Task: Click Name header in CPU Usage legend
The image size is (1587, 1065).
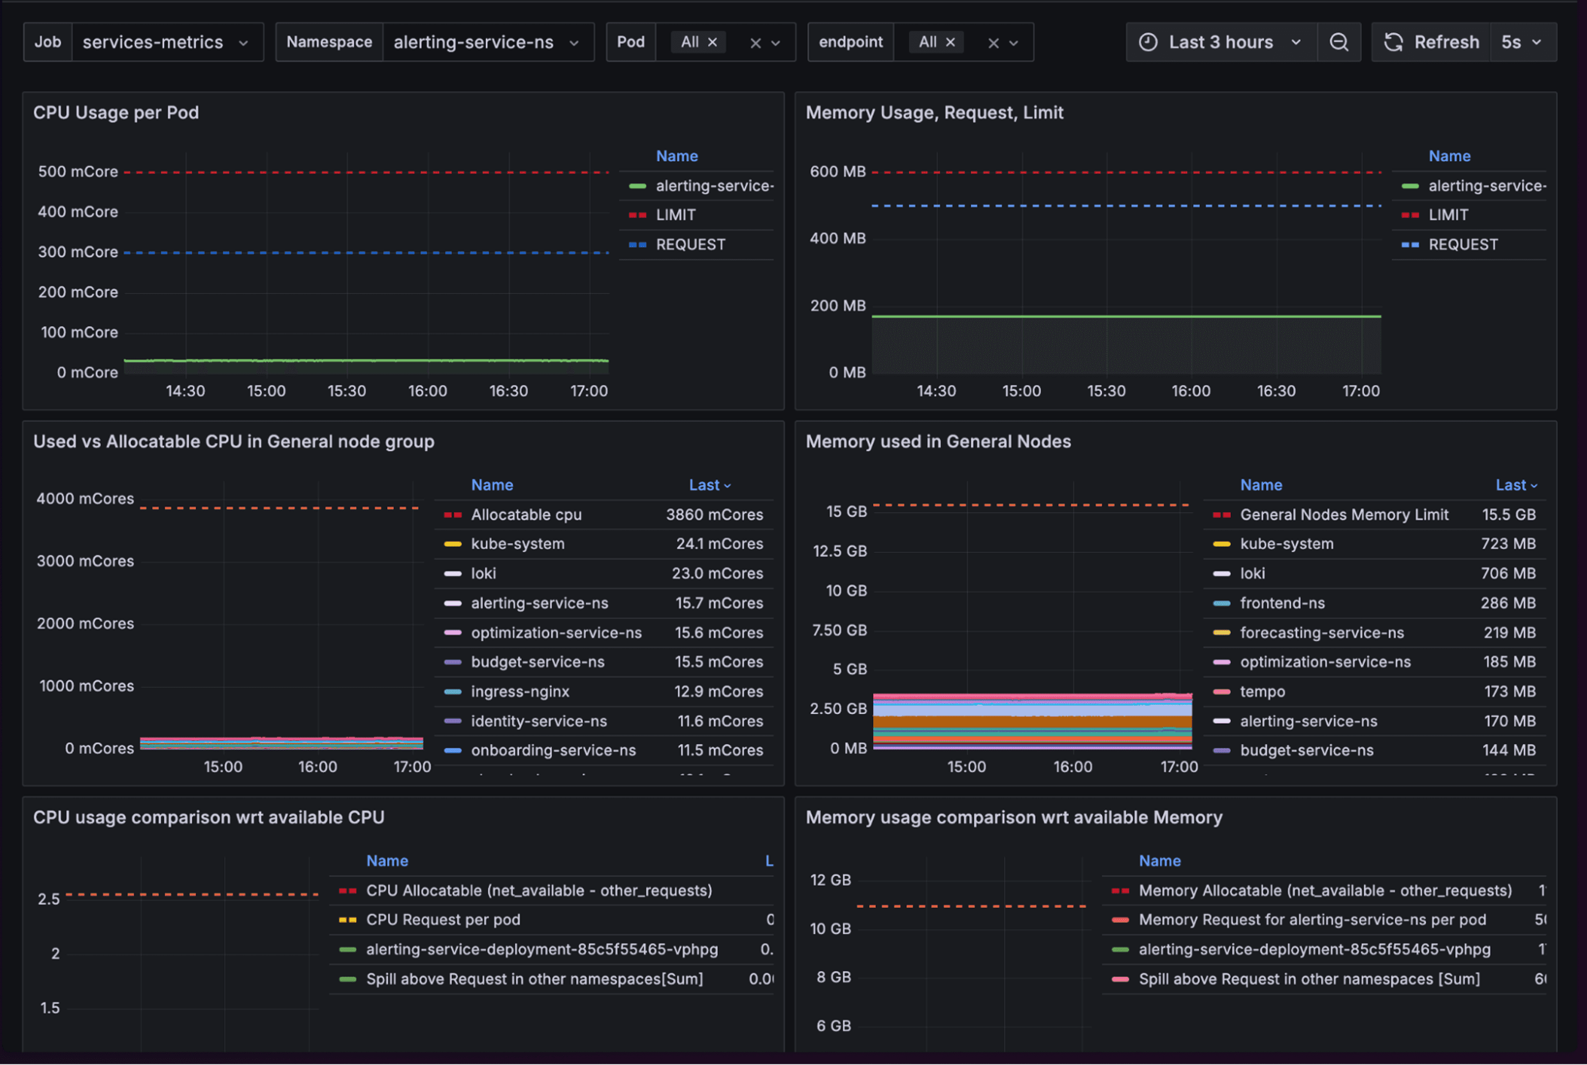Action: tap(677, 156)
